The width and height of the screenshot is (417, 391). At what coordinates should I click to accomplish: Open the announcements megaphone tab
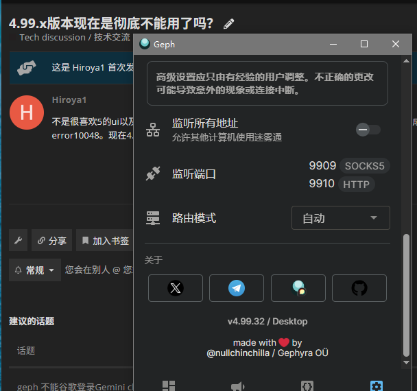click(237, 386)
